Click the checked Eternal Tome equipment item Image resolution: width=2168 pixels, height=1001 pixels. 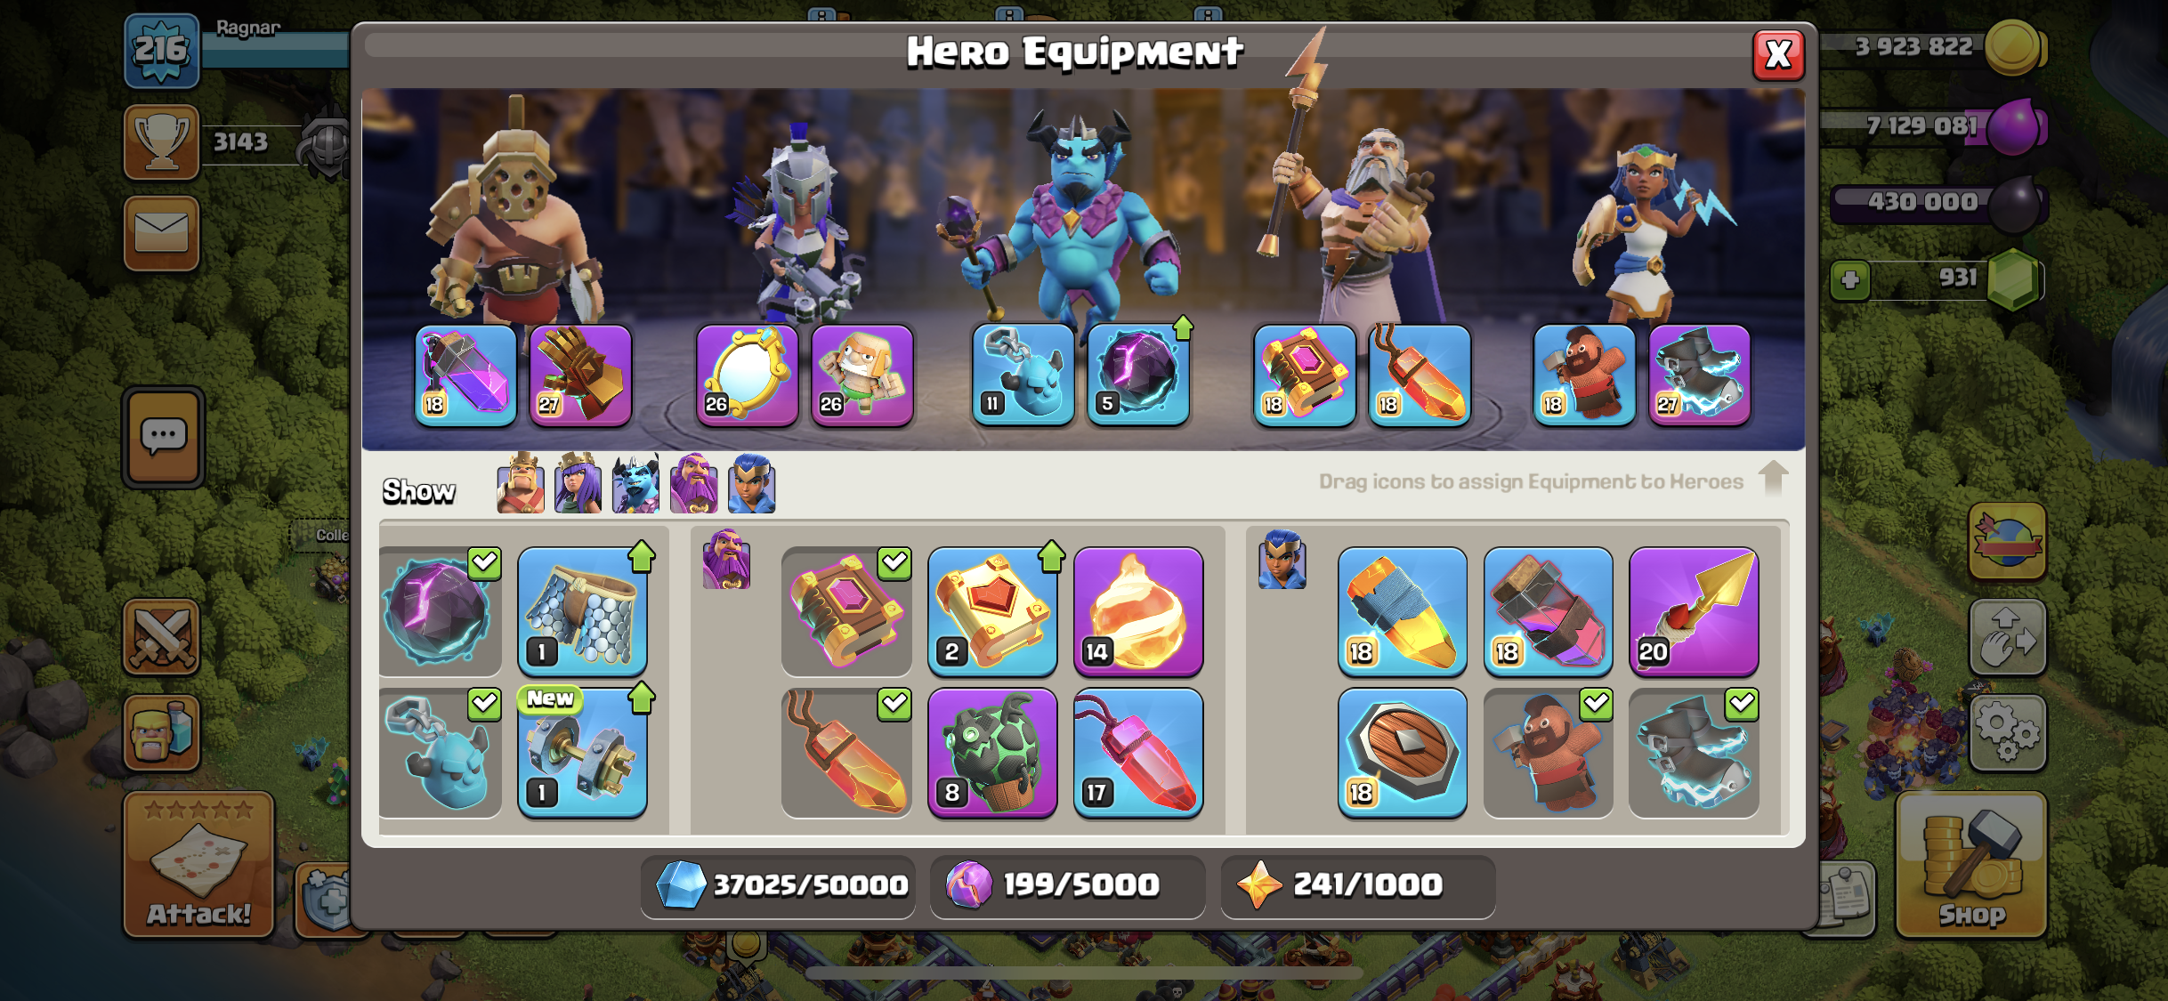[846, 611]
